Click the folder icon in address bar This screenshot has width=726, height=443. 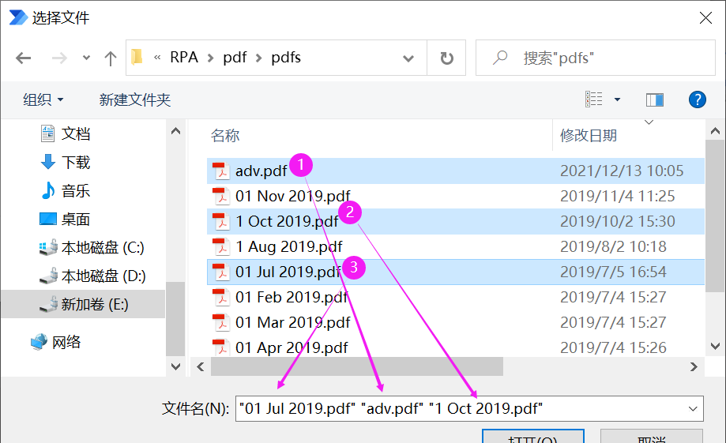(137, 58)
